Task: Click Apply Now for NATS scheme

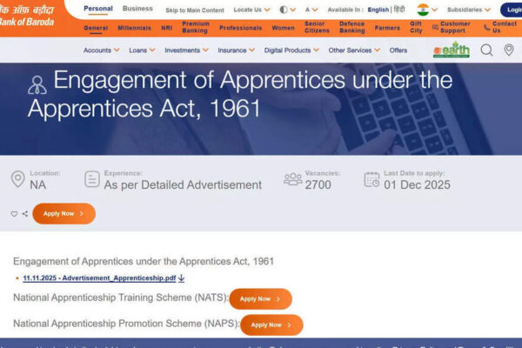Action: point(261,298)
